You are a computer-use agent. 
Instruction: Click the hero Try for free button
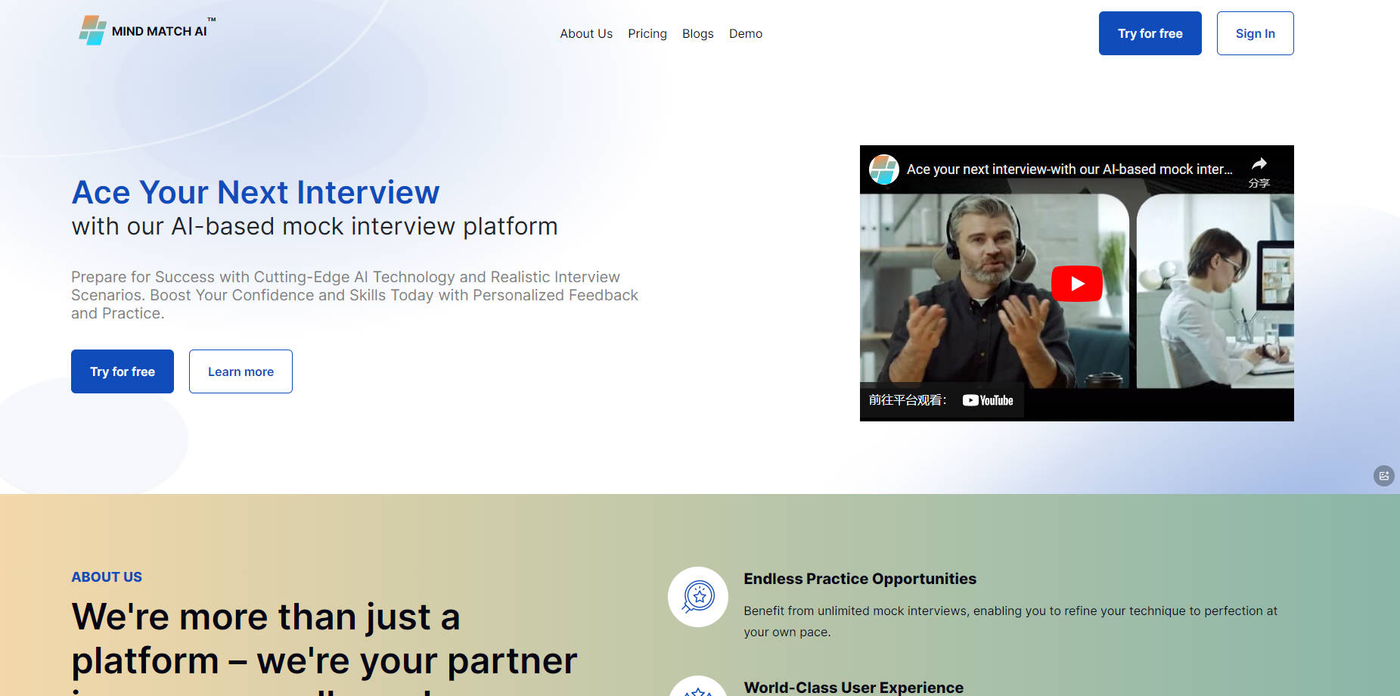pos(123,371)
